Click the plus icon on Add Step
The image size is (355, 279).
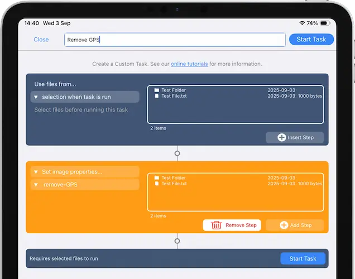click(x=284, y=225)
